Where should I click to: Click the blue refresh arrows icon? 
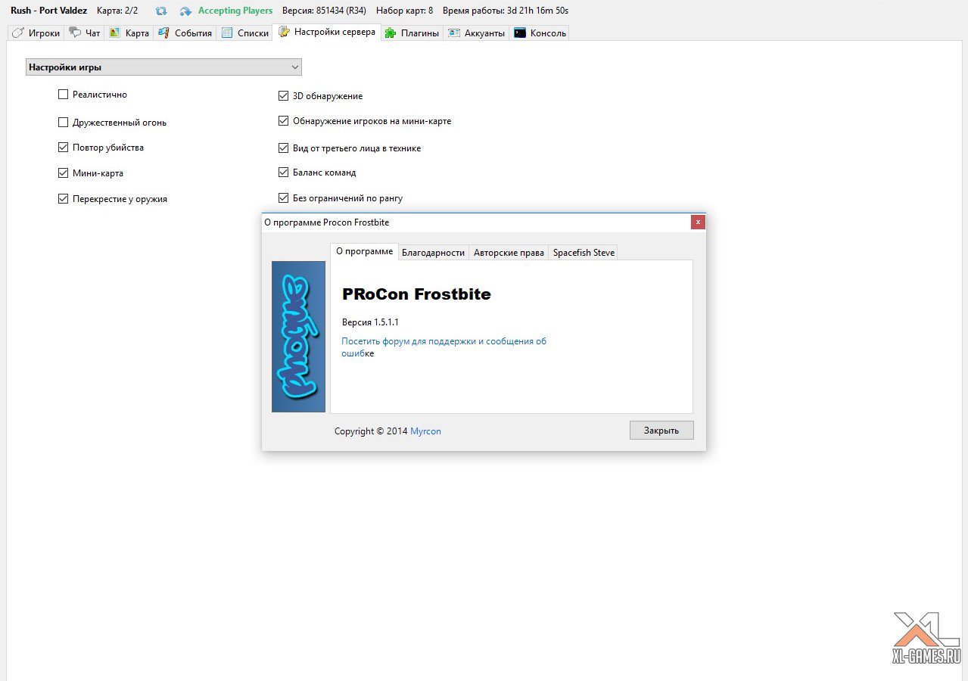161,11
